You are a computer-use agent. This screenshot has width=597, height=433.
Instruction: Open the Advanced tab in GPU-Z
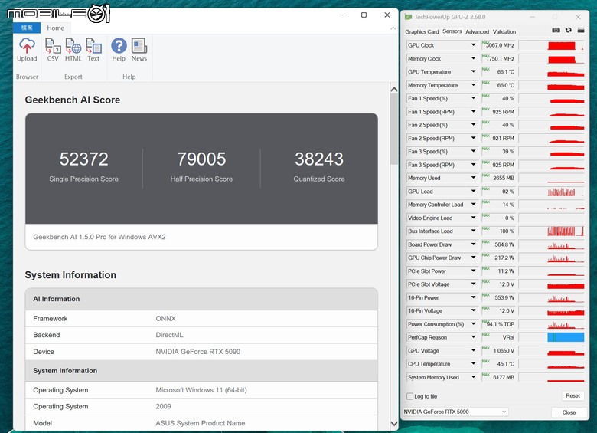[x=477, y=31]
